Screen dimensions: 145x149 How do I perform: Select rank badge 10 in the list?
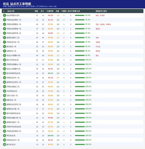pyautogui.click(x=4, y=55)
